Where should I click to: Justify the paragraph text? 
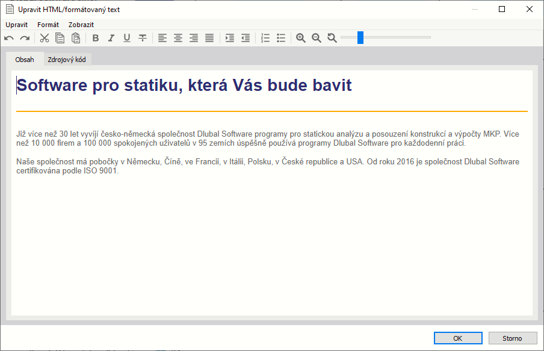(209, 37)
